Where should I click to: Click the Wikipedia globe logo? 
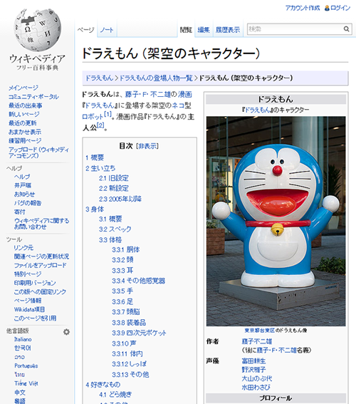pyautogui.click(x=37, y=29)
